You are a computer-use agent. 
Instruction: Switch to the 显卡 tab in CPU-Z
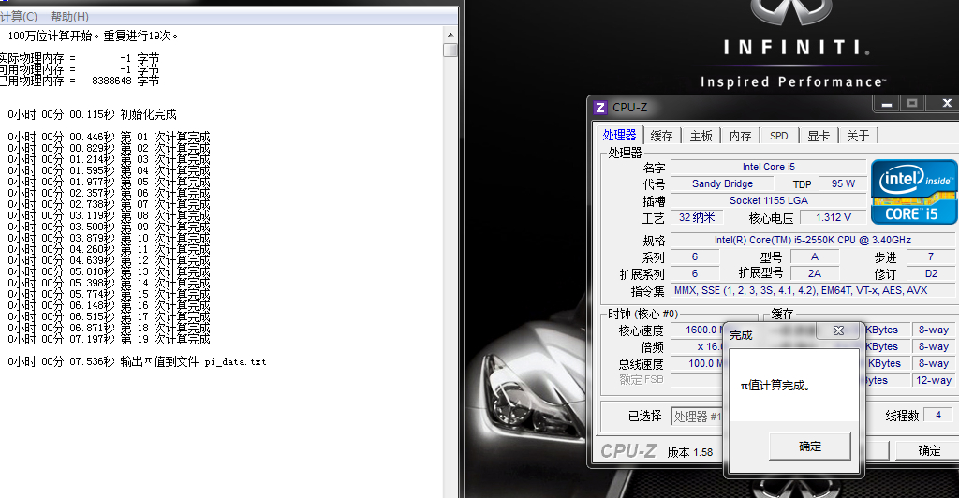818,136
